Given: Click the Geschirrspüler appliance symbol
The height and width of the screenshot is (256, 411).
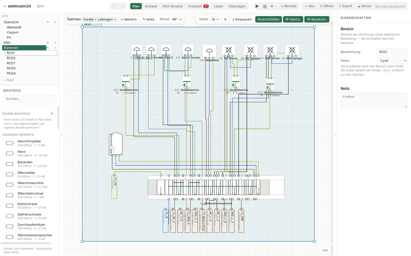Looking at the screenshot, I should 10,143.
